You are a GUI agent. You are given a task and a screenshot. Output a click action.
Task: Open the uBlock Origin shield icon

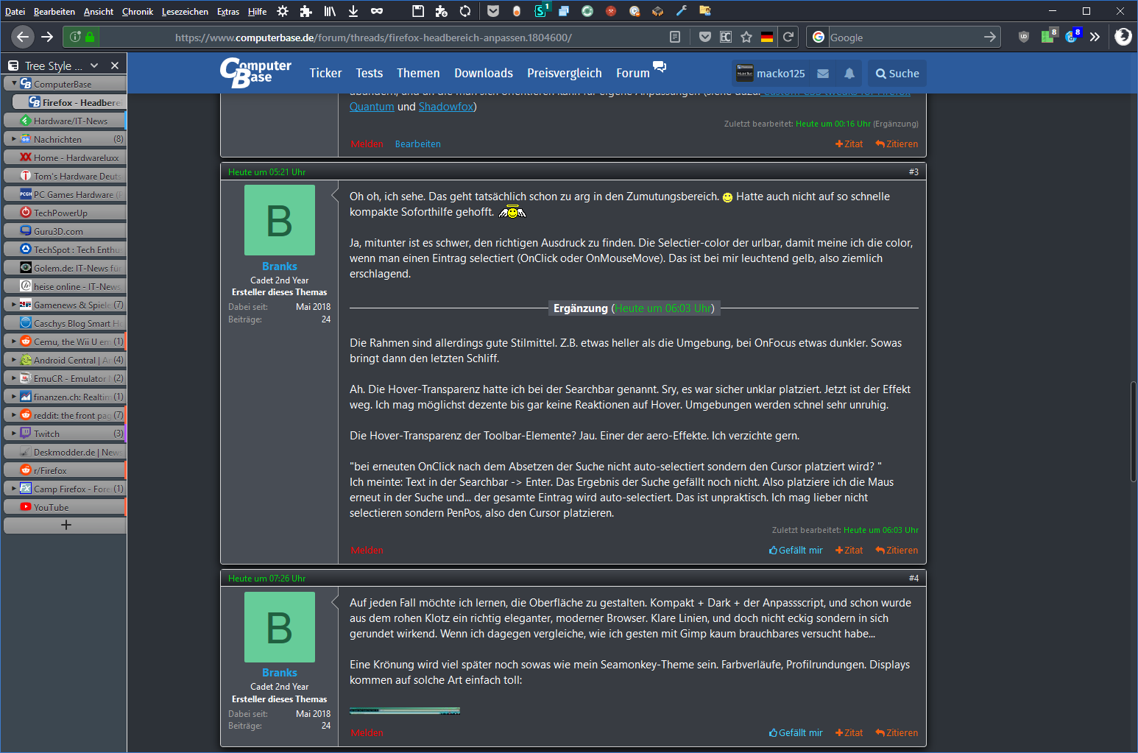[x=1024, y=37]
